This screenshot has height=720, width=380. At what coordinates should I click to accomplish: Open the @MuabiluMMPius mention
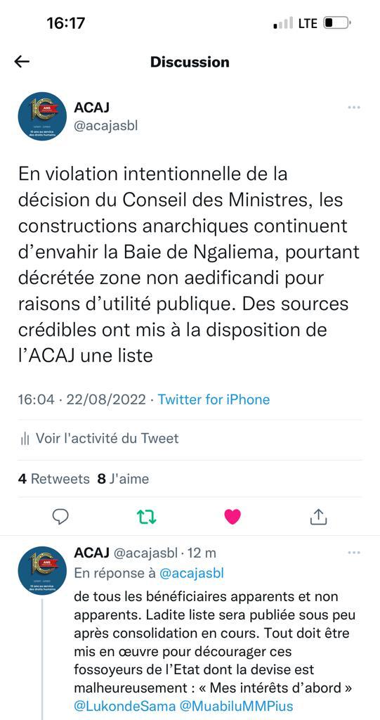click(x=236, y=705)
